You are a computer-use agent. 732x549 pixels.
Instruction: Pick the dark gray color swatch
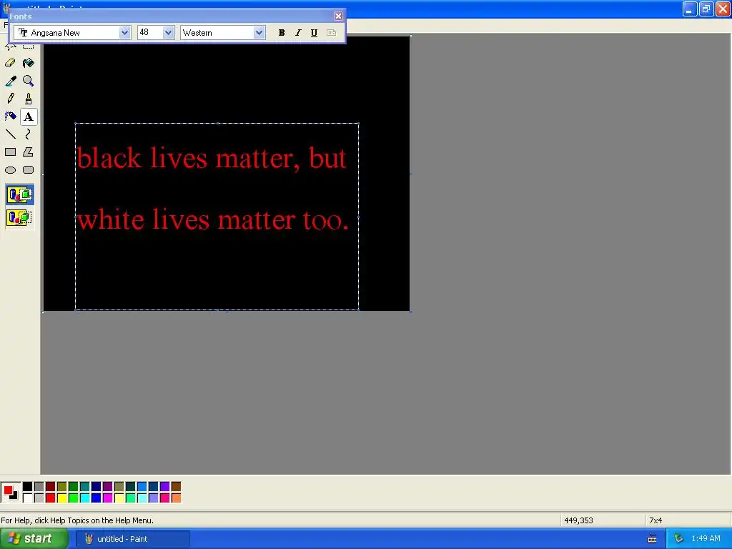click(x=39, y=487)
